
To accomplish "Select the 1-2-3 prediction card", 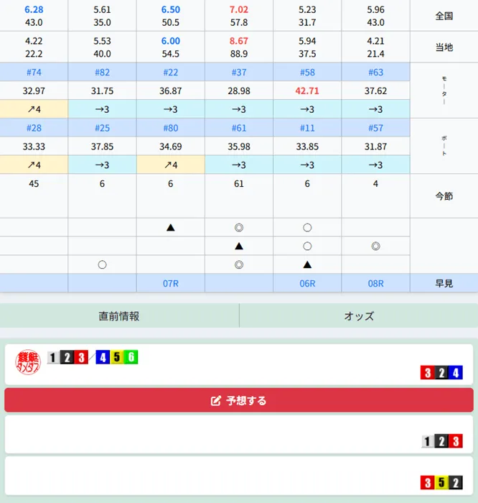I will (x=238, y=435).
